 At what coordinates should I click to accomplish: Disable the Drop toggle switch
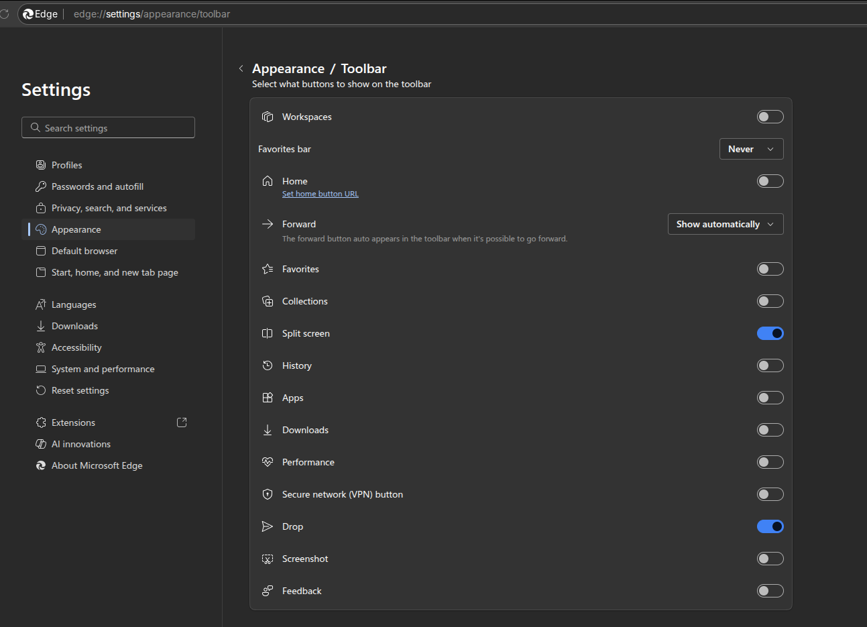tap(770, 526)
